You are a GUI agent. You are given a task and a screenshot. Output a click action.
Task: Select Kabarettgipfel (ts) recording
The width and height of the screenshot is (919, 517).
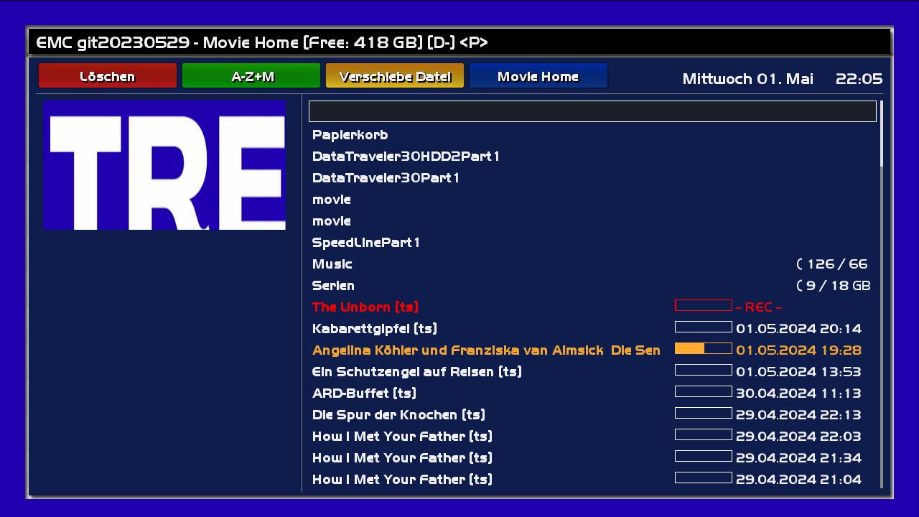click(x=374, y=329)
